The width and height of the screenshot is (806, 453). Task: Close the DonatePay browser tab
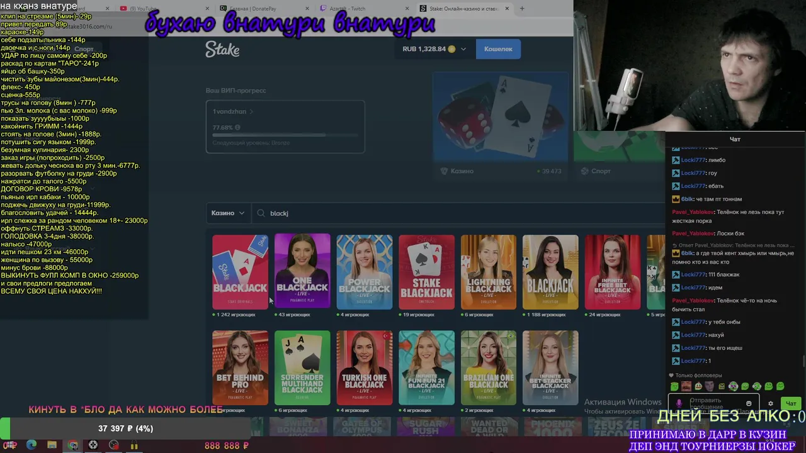[x=306, y=9]
